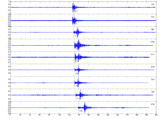Select the PMAT station label
Viewport: 161px width, 122px height.
click(x=153, y=29)
